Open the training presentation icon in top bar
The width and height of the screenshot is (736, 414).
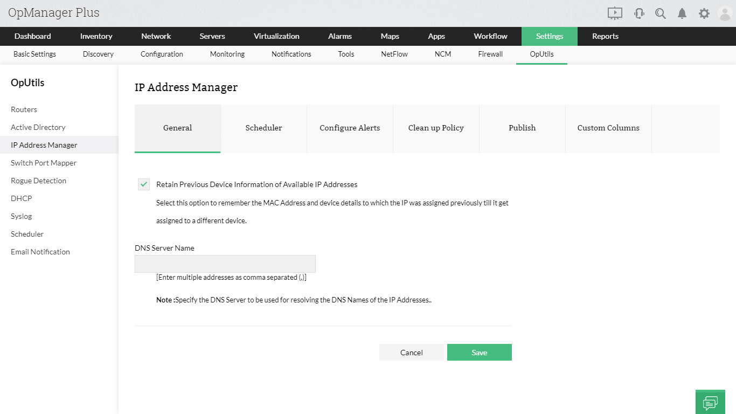click(615, 12)
